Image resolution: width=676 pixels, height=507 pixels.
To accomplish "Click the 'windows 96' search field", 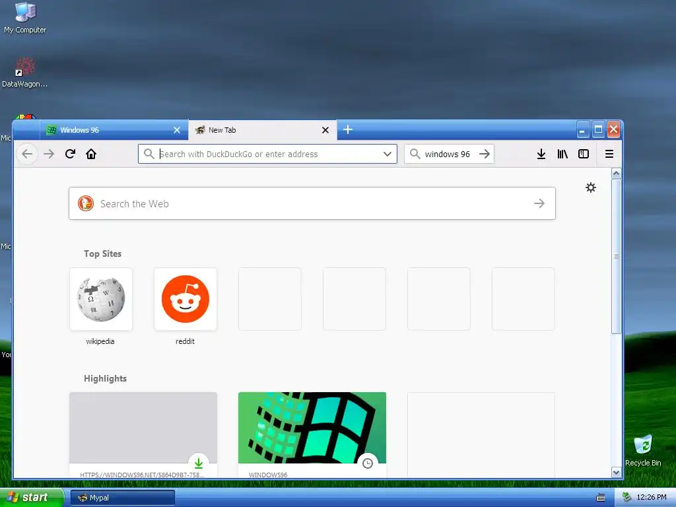I will tap(449, 154).
